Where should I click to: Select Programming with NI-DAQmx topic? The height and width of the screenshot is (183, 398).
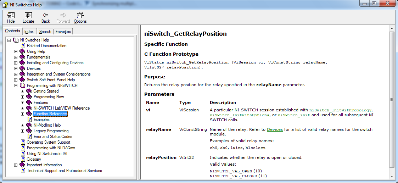pos(51,148)
